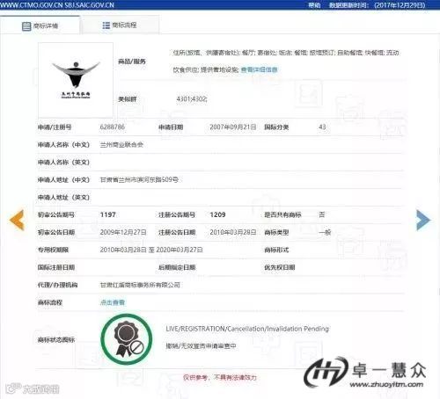Image resolution: width=440 pixels, height=399 pixels.
Task: Select the red disclaimer 仅供参考，不具有法律效力
Action: coord(220,377)
